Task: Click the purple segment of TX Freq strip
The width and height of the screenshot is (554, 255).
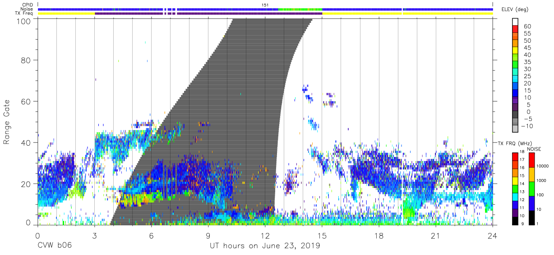Action: point(208,13)
